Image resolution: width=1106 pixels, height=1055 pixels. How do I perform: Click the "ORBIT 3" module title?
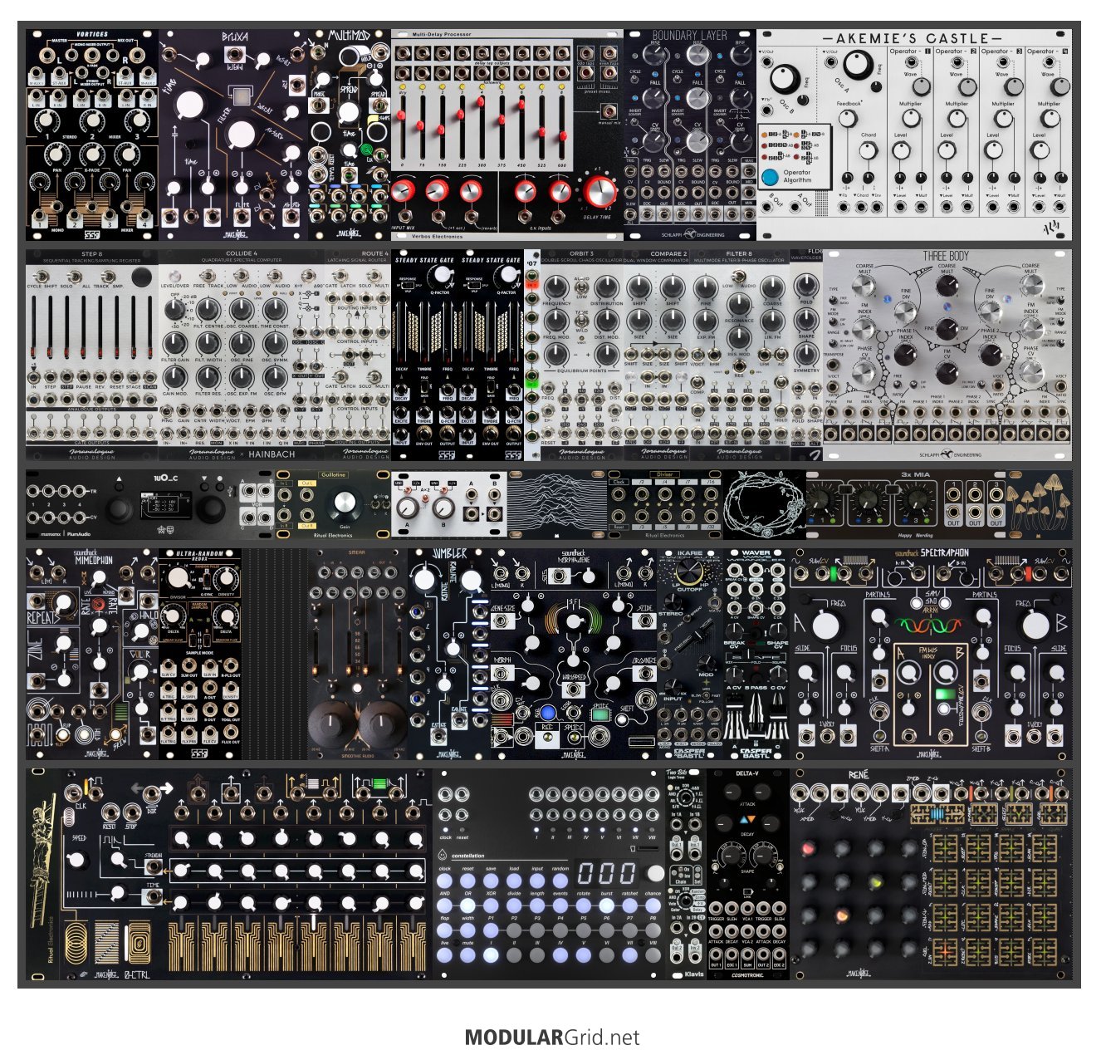[x=581, y=253]
